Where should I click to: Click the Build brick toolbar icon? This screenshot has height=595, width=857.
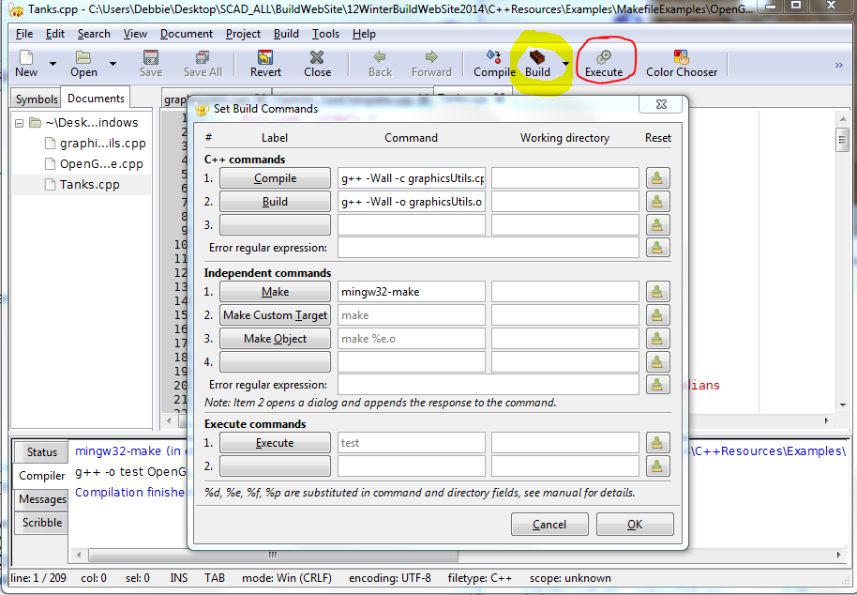pyautogui.click(x=537, y=58)
